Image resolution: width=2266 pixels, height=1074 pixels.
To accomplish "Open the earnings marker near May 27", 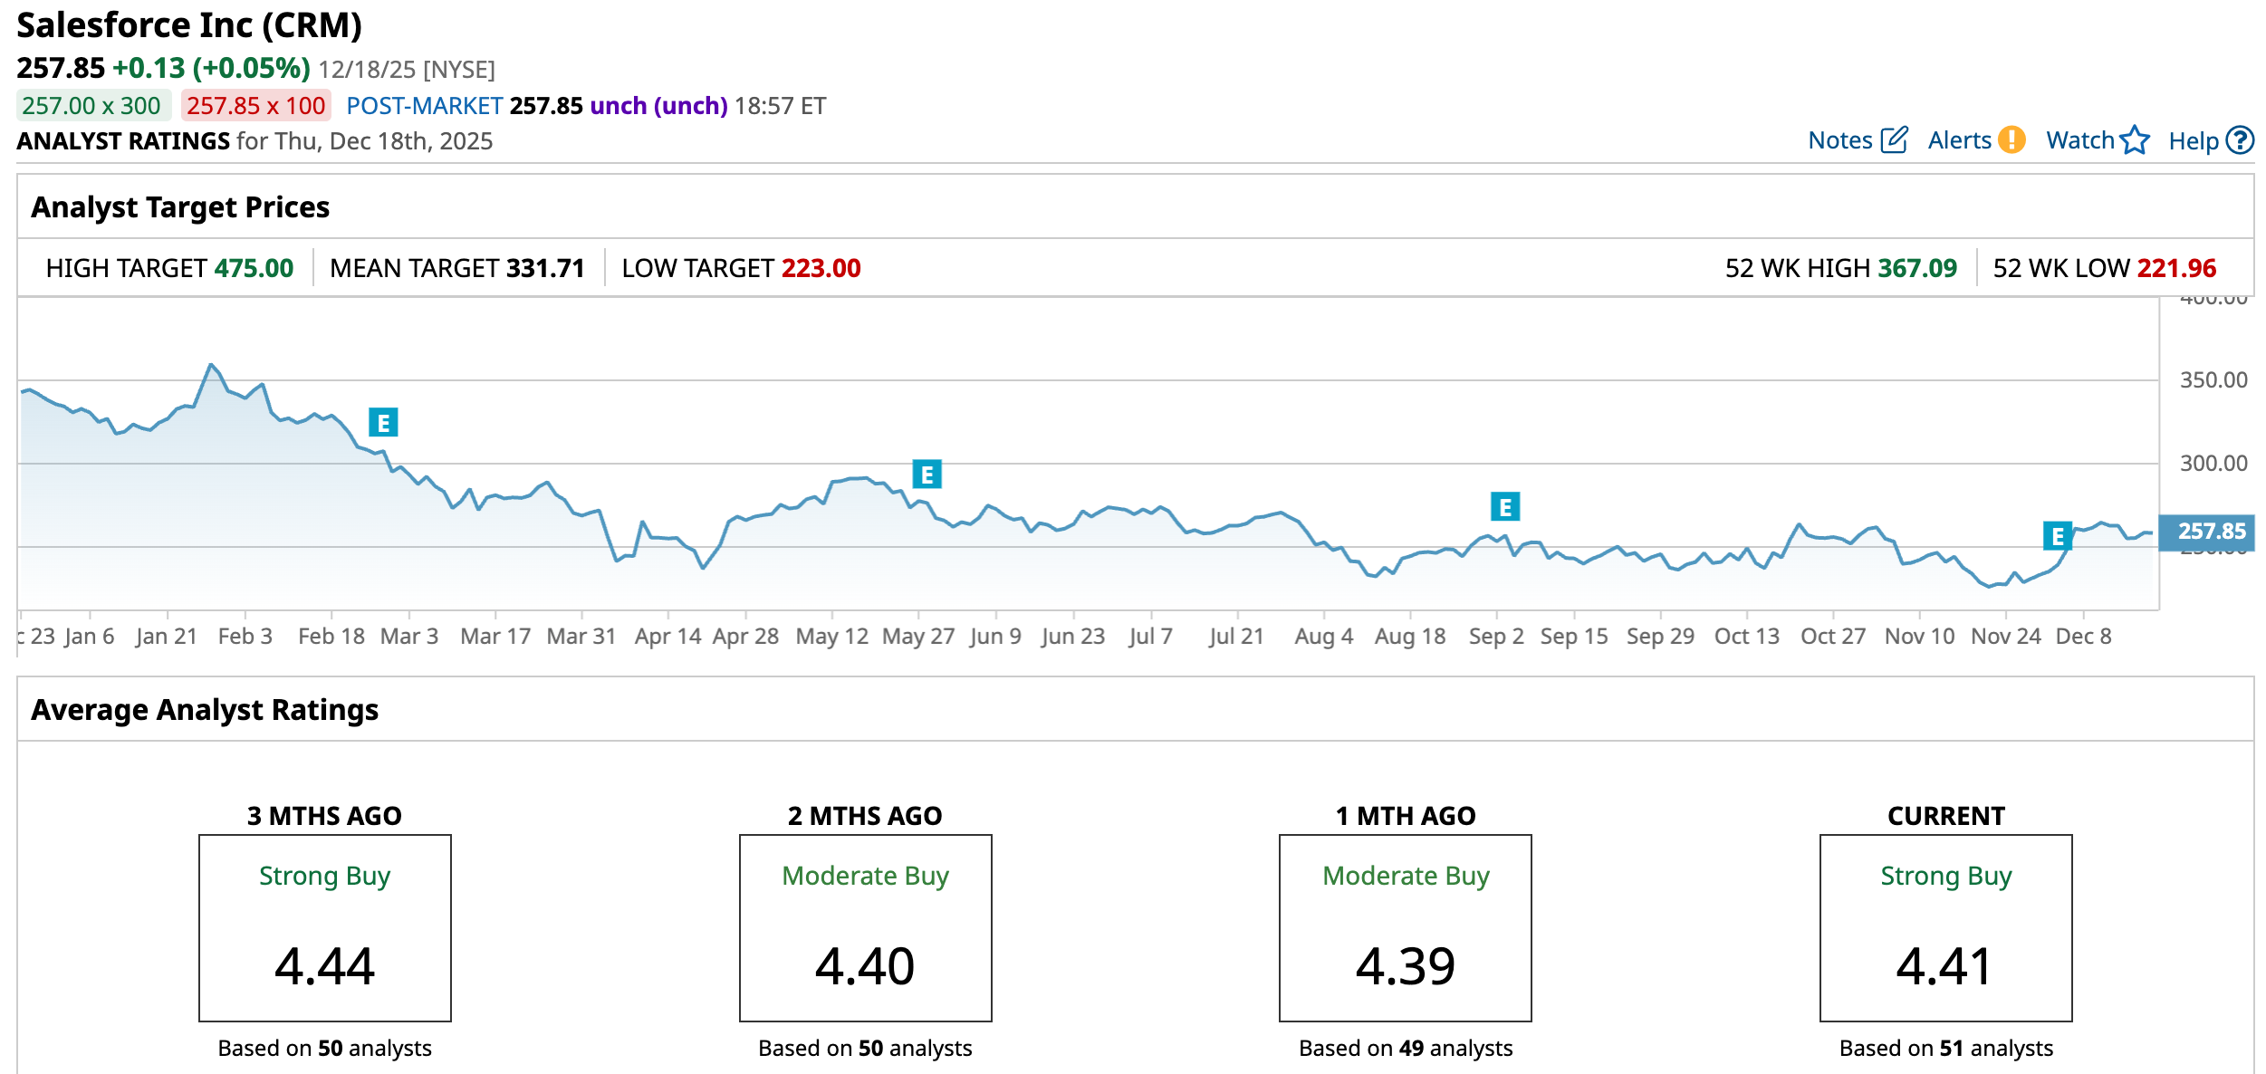I will 927,475.
